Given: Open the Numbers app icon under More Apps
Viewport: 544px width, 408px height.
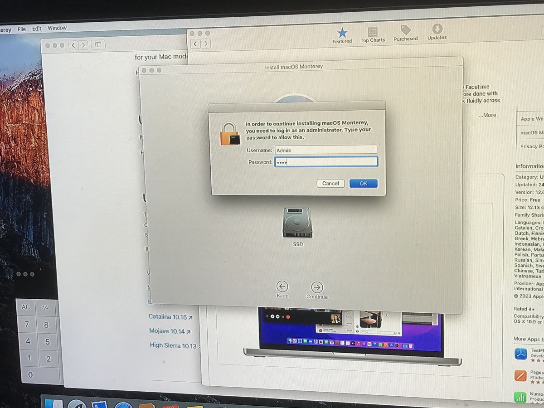Looking at the screenshot, I should [x=520, y=398].
